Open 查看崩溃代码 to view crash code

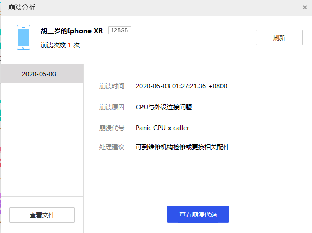tap(198, 214)
